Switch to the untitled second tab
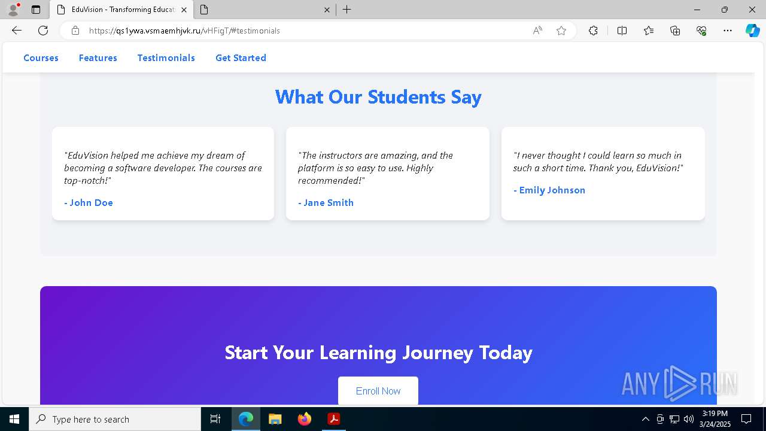This screenshot has height=431, width=766. [x=265, y=10]
